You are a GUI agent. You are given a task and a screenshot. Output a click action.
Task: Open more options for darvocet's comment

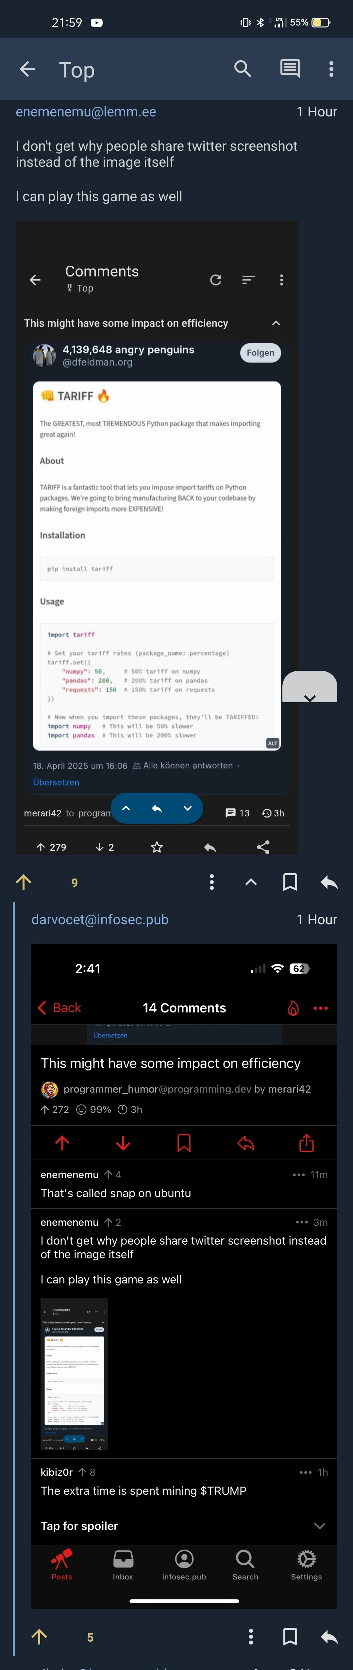[x=251, y=1637]
